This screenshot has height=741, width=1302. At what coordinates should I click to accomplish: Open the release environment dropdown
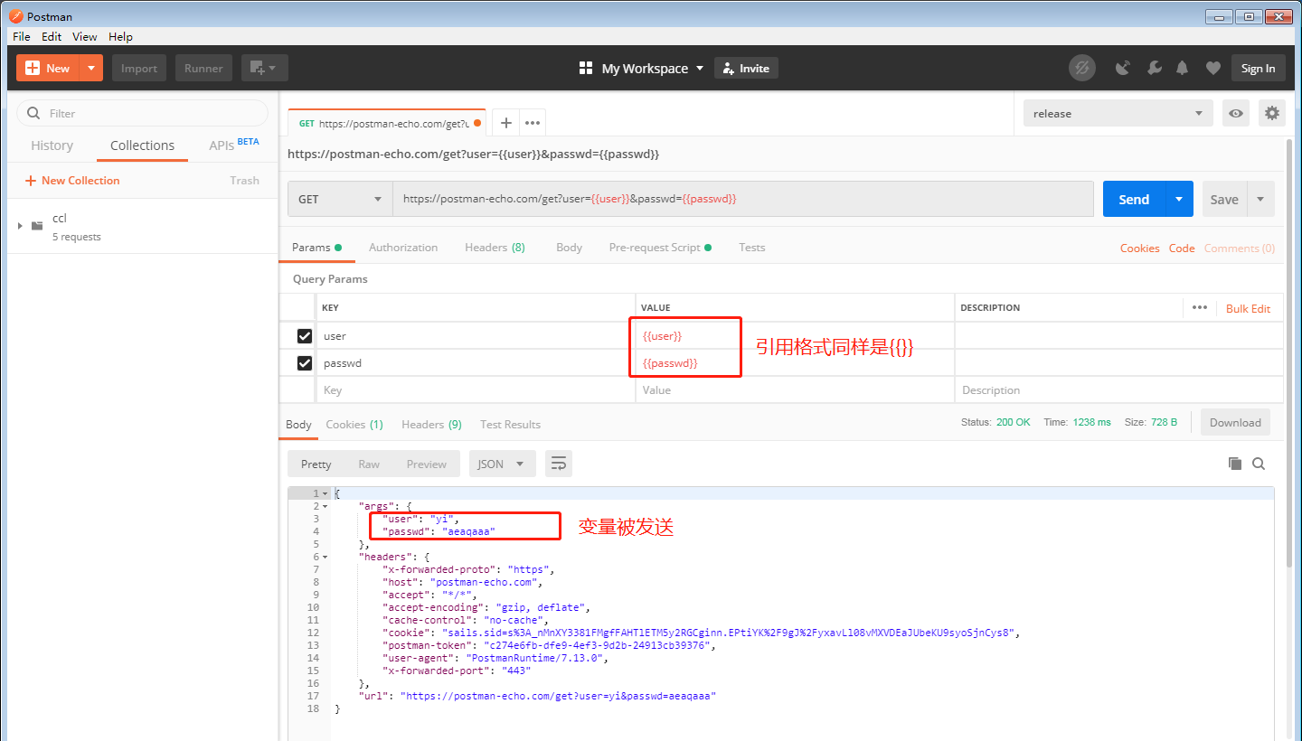[1118, 113]
